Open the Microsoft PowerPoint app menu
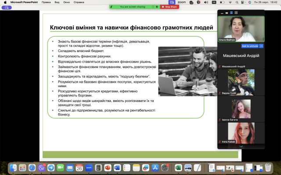 click(x=24, y=2)
